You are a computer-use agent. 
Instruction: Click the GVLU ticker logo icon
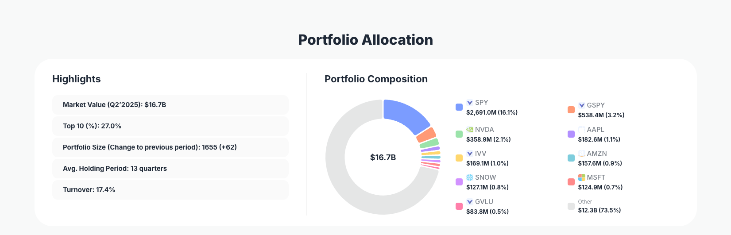pyautogui.click(x=470, y=202)
